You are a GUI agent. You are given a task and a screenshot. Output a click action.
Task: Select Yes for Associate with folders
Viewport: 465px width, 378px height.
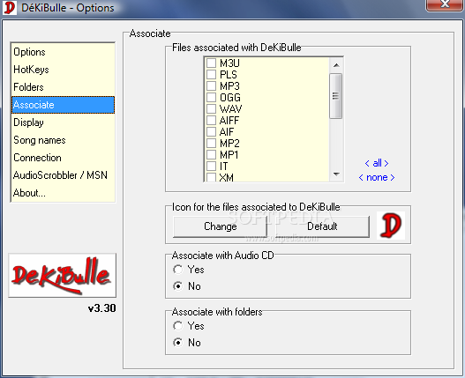178,326
